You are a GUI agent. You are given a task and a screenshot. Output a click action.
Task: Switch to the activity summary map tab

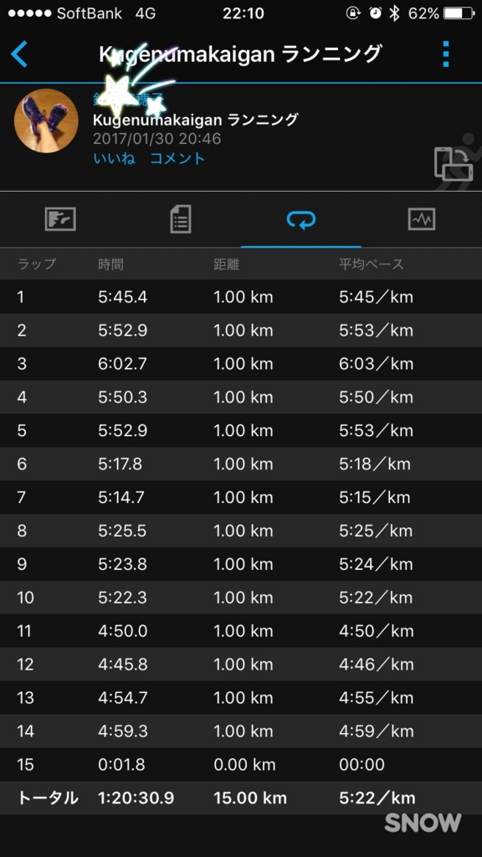coord(60,219)
